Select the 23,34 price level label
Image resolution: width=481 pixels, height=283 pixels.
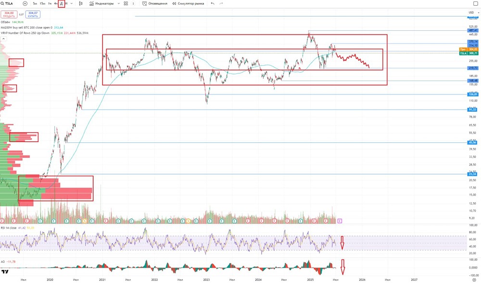473,174
